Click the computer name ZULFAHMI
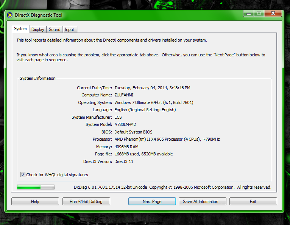The image size is (290, 225). click(x=124, y=95)
